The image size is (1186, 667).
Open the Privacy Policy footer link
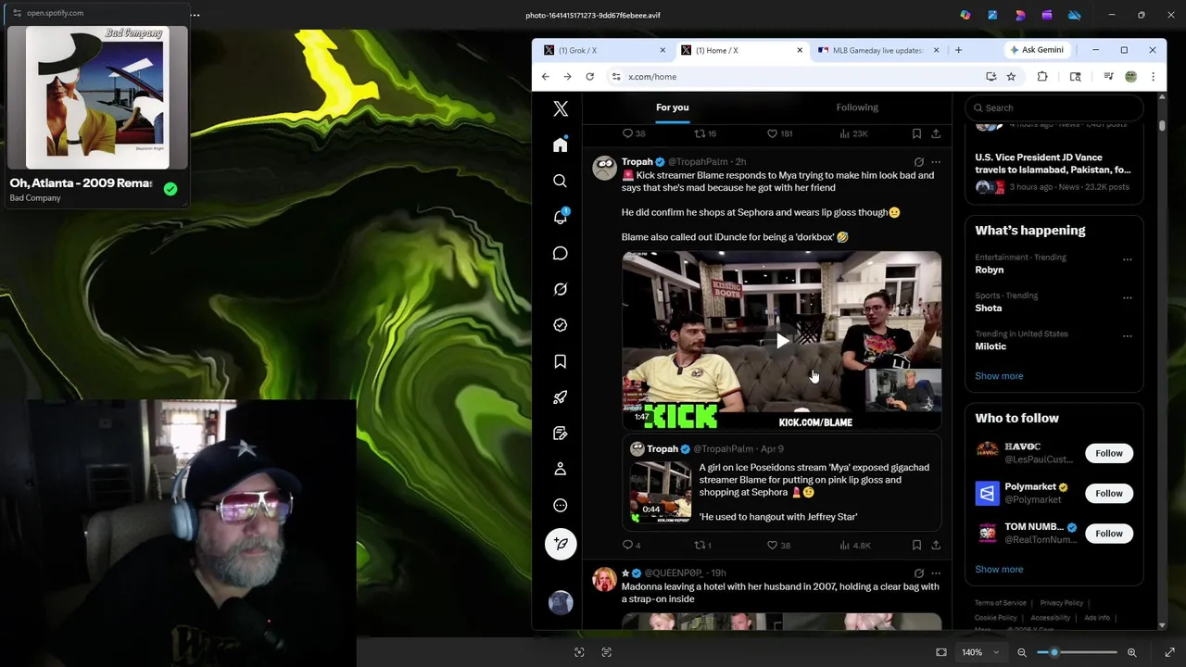pyautogui.click(x=1061, y=603)
